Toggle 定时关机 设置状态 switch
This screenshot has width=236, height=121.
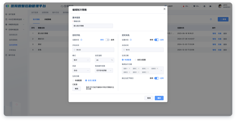click(x=157, y=40)
